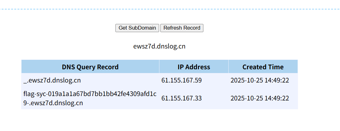Click IP address 61.155.167.59
The height and width of the screenshot is (131, 340).
[182, 80]
